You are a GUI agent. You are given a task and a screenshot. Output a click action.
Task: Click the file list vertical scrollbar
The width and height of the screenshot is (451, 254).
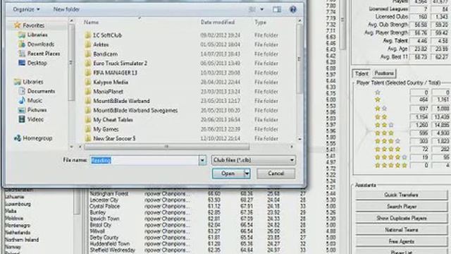pyautogui.click(x=299, y=59)
